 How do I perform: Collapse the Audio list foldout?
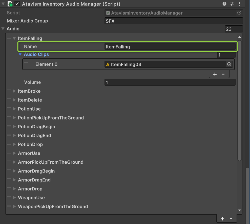click(3, 29)
